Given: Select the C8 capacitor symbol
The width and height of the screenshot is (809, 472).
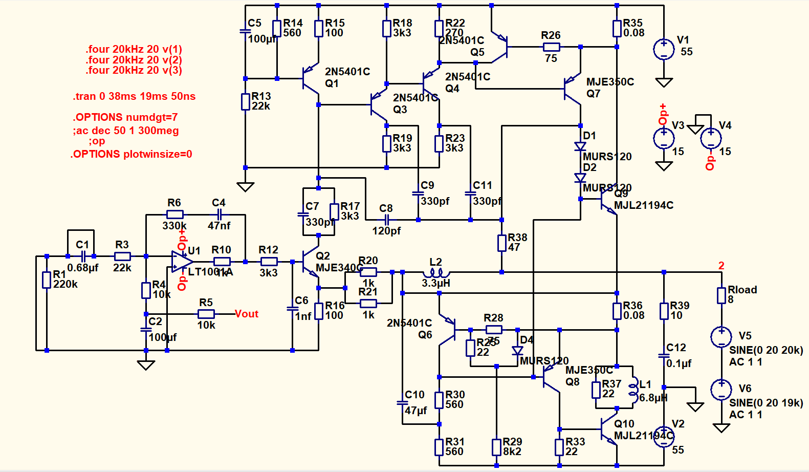Looking at the screenshot, I should point(386,220).
